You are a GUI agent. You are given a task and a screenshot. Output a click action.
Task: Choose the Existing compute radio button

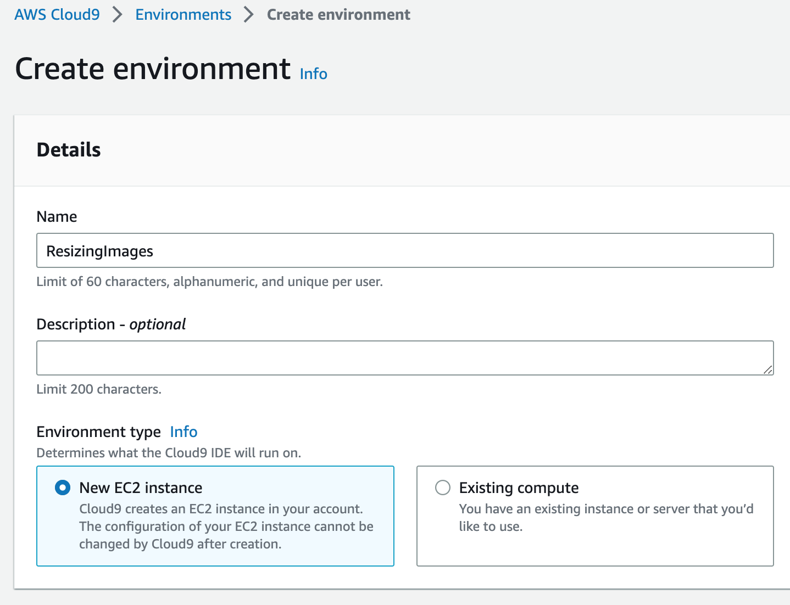click(443, 488)
